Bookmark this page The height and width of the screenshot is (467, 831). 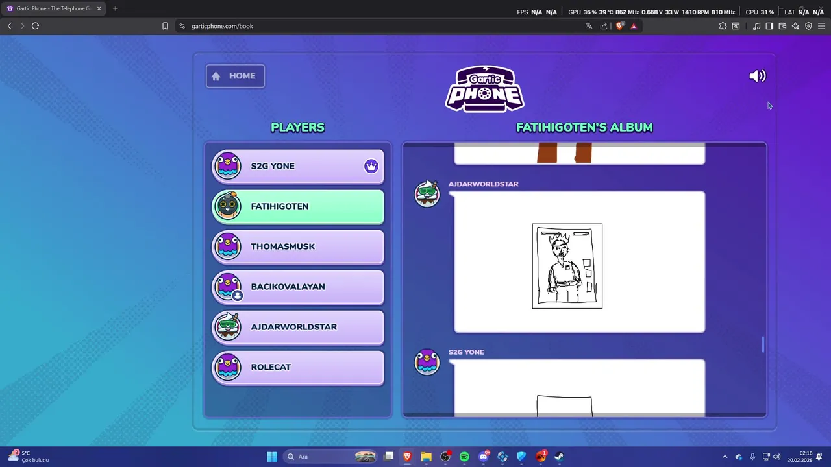[x=165, y=26]
